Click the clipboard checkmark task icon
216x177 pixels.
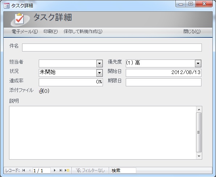click(20, 19)
